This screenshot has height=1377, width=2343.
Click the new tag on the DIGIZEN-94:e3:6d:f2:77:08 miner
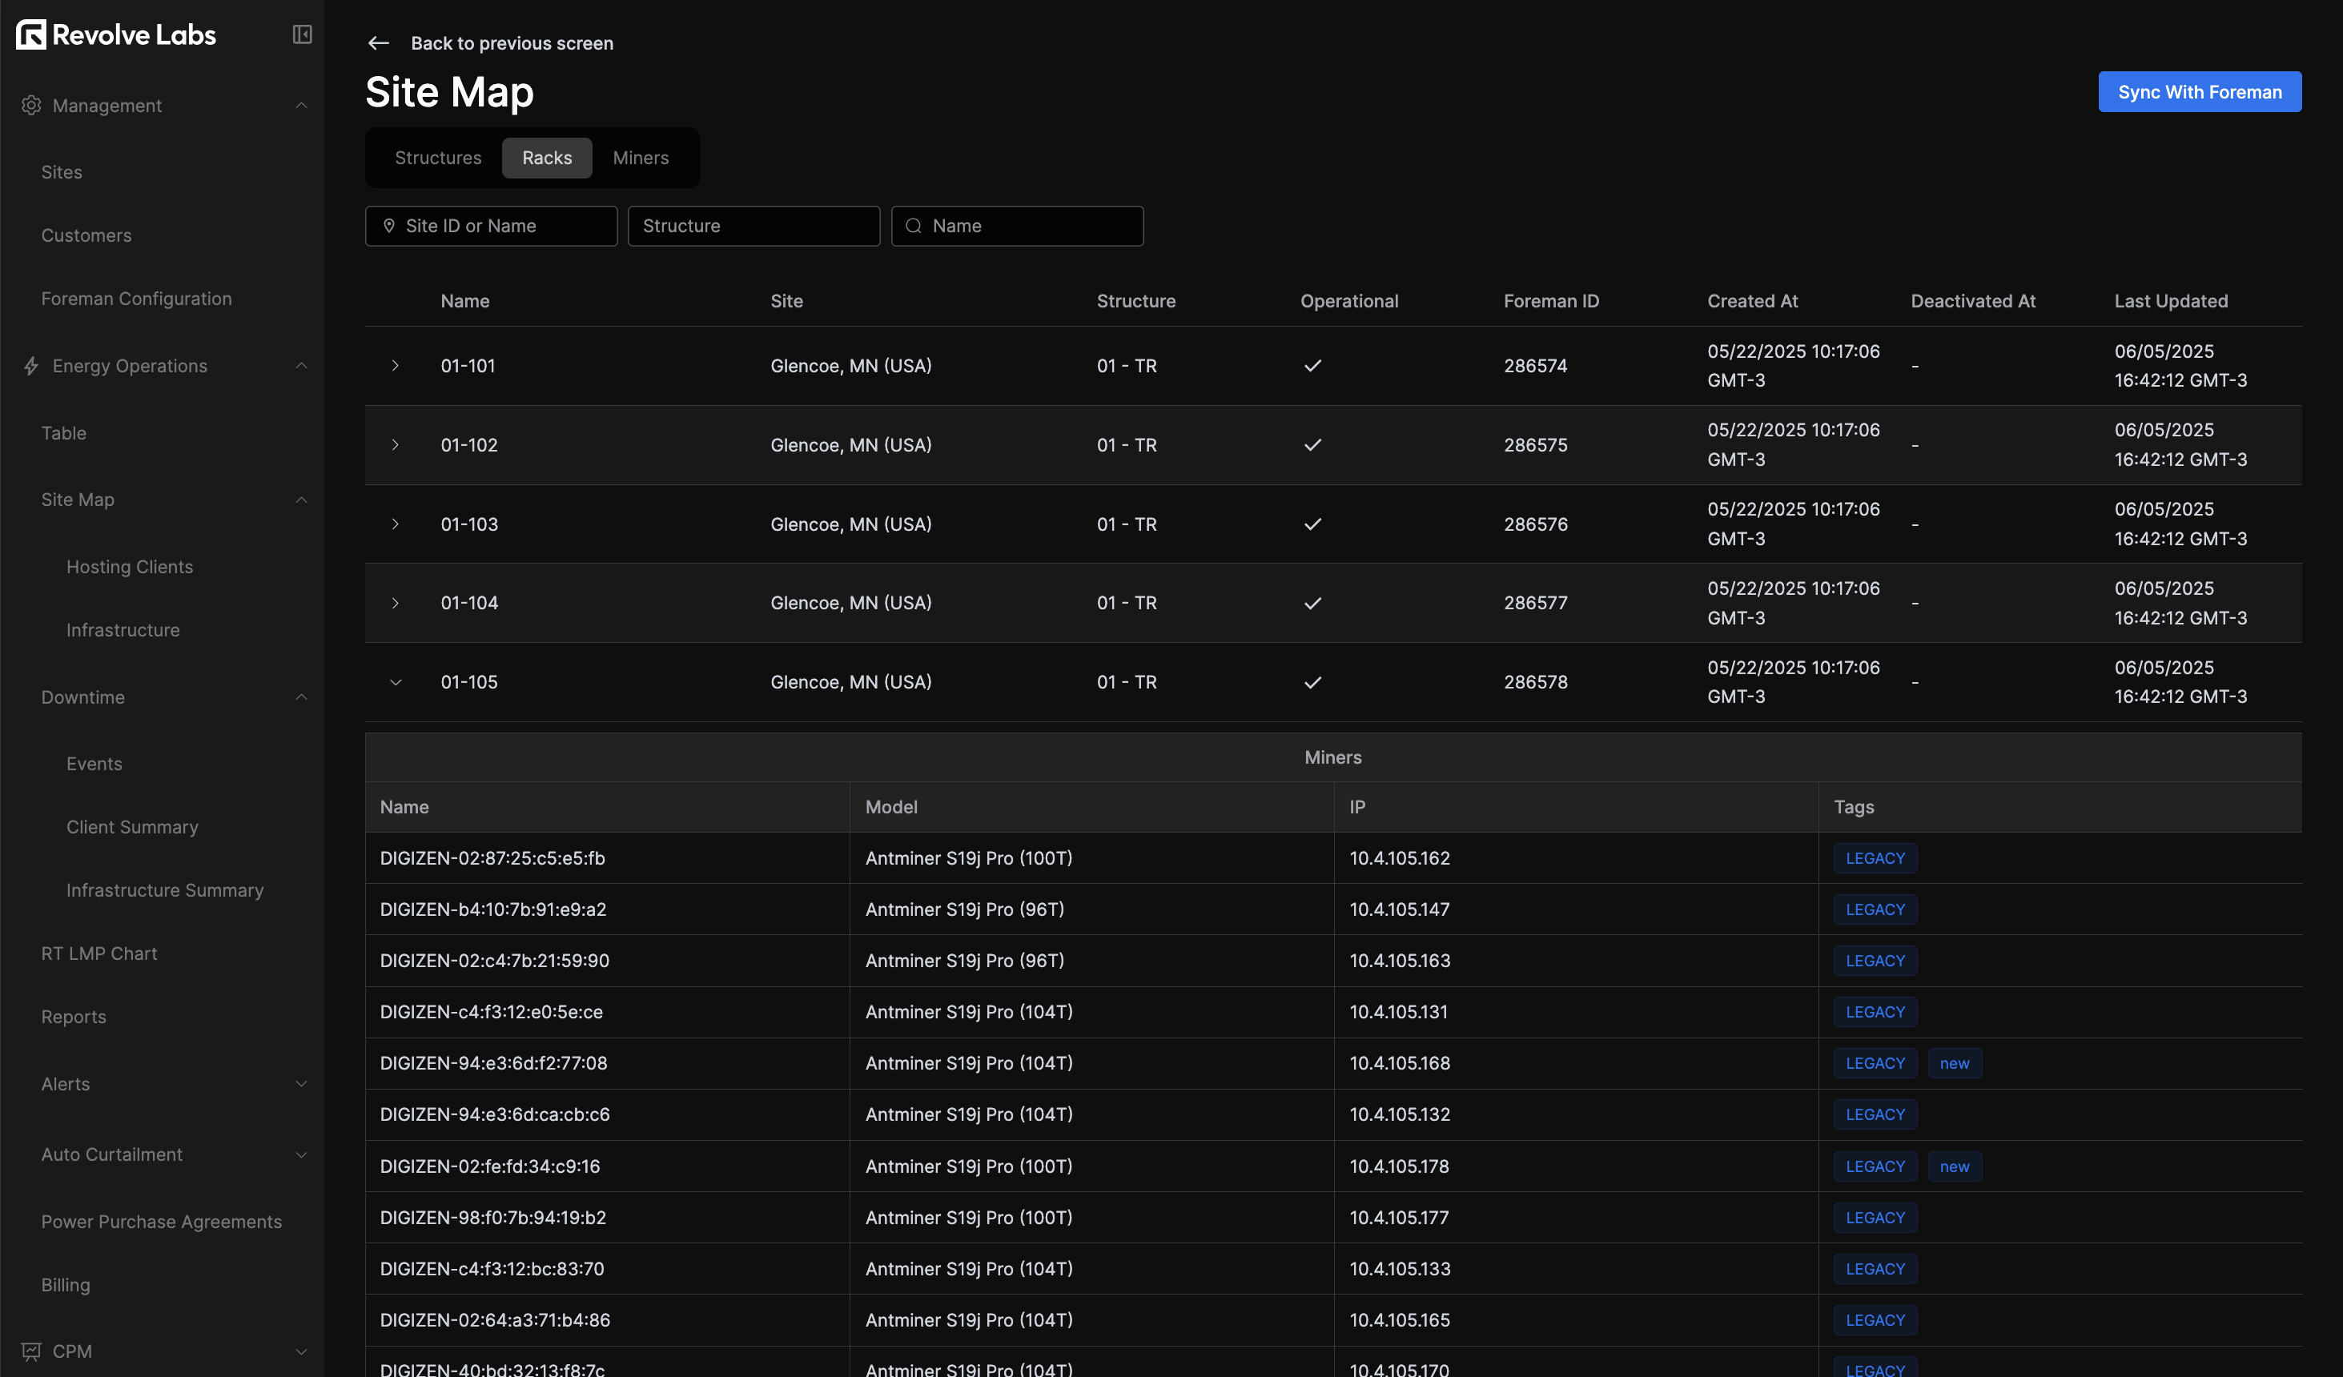(x=1955, y=1064)
